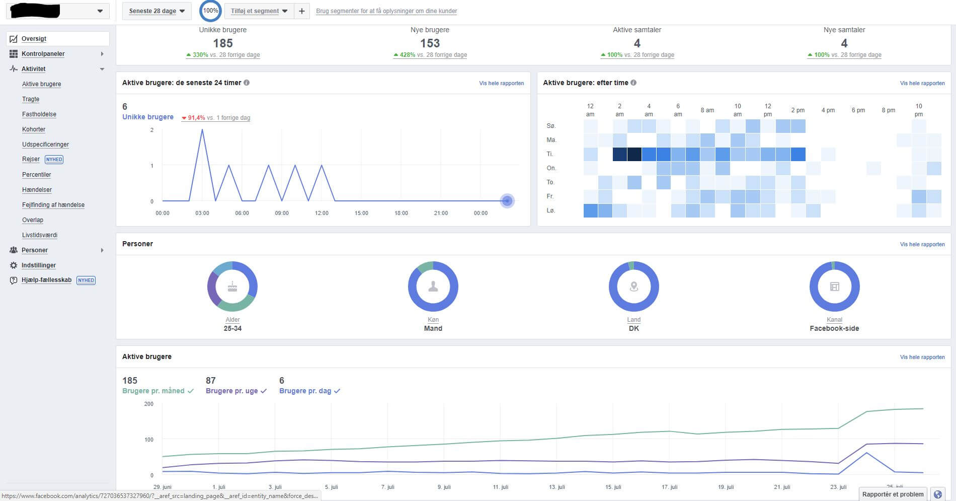The image size is (956, 501).
Task: Toggle Brugere pr. uge series checkmark
Action: pyautogui.click(x=264, y=391)
